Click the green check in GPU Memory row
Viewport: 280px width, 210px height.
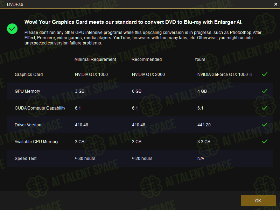265,91
